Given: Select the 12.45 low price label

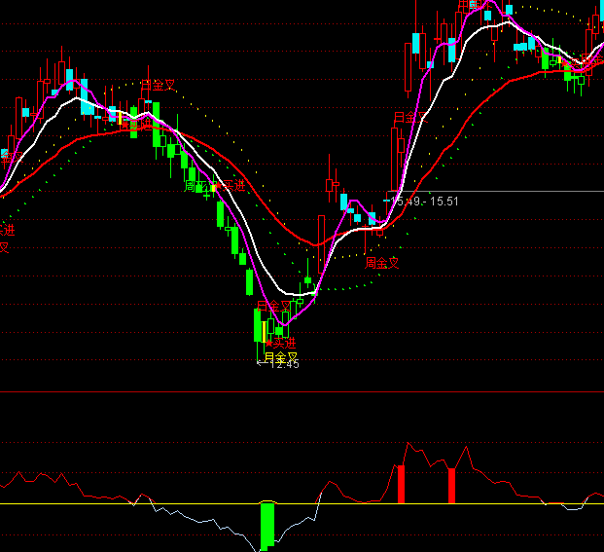Looking at the screenshot, I should point(285,364).
